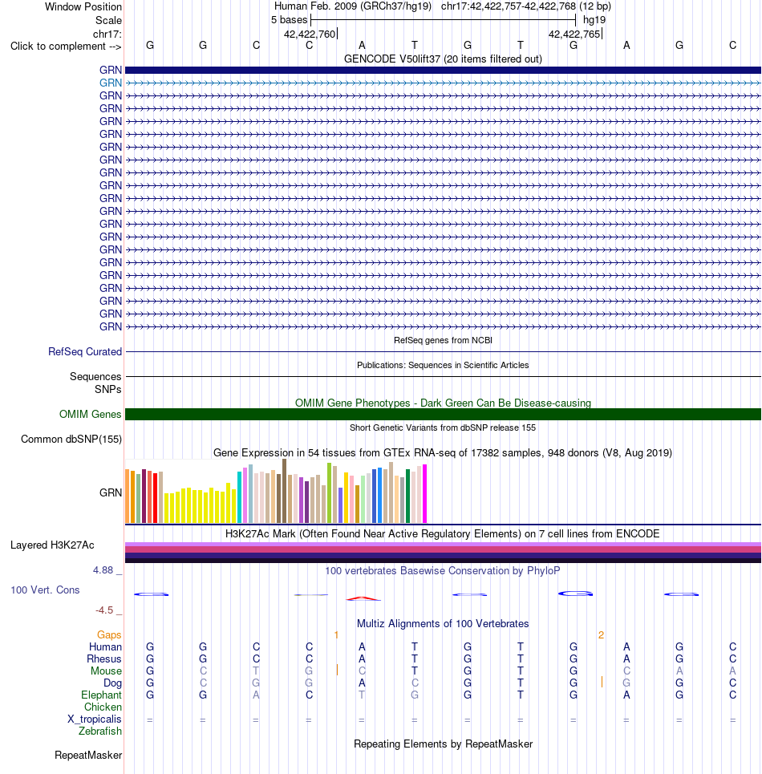Open the 'RefSeq genes from NCBI' track title
This screenshot has width=762, height=774.
coord(443,340)
